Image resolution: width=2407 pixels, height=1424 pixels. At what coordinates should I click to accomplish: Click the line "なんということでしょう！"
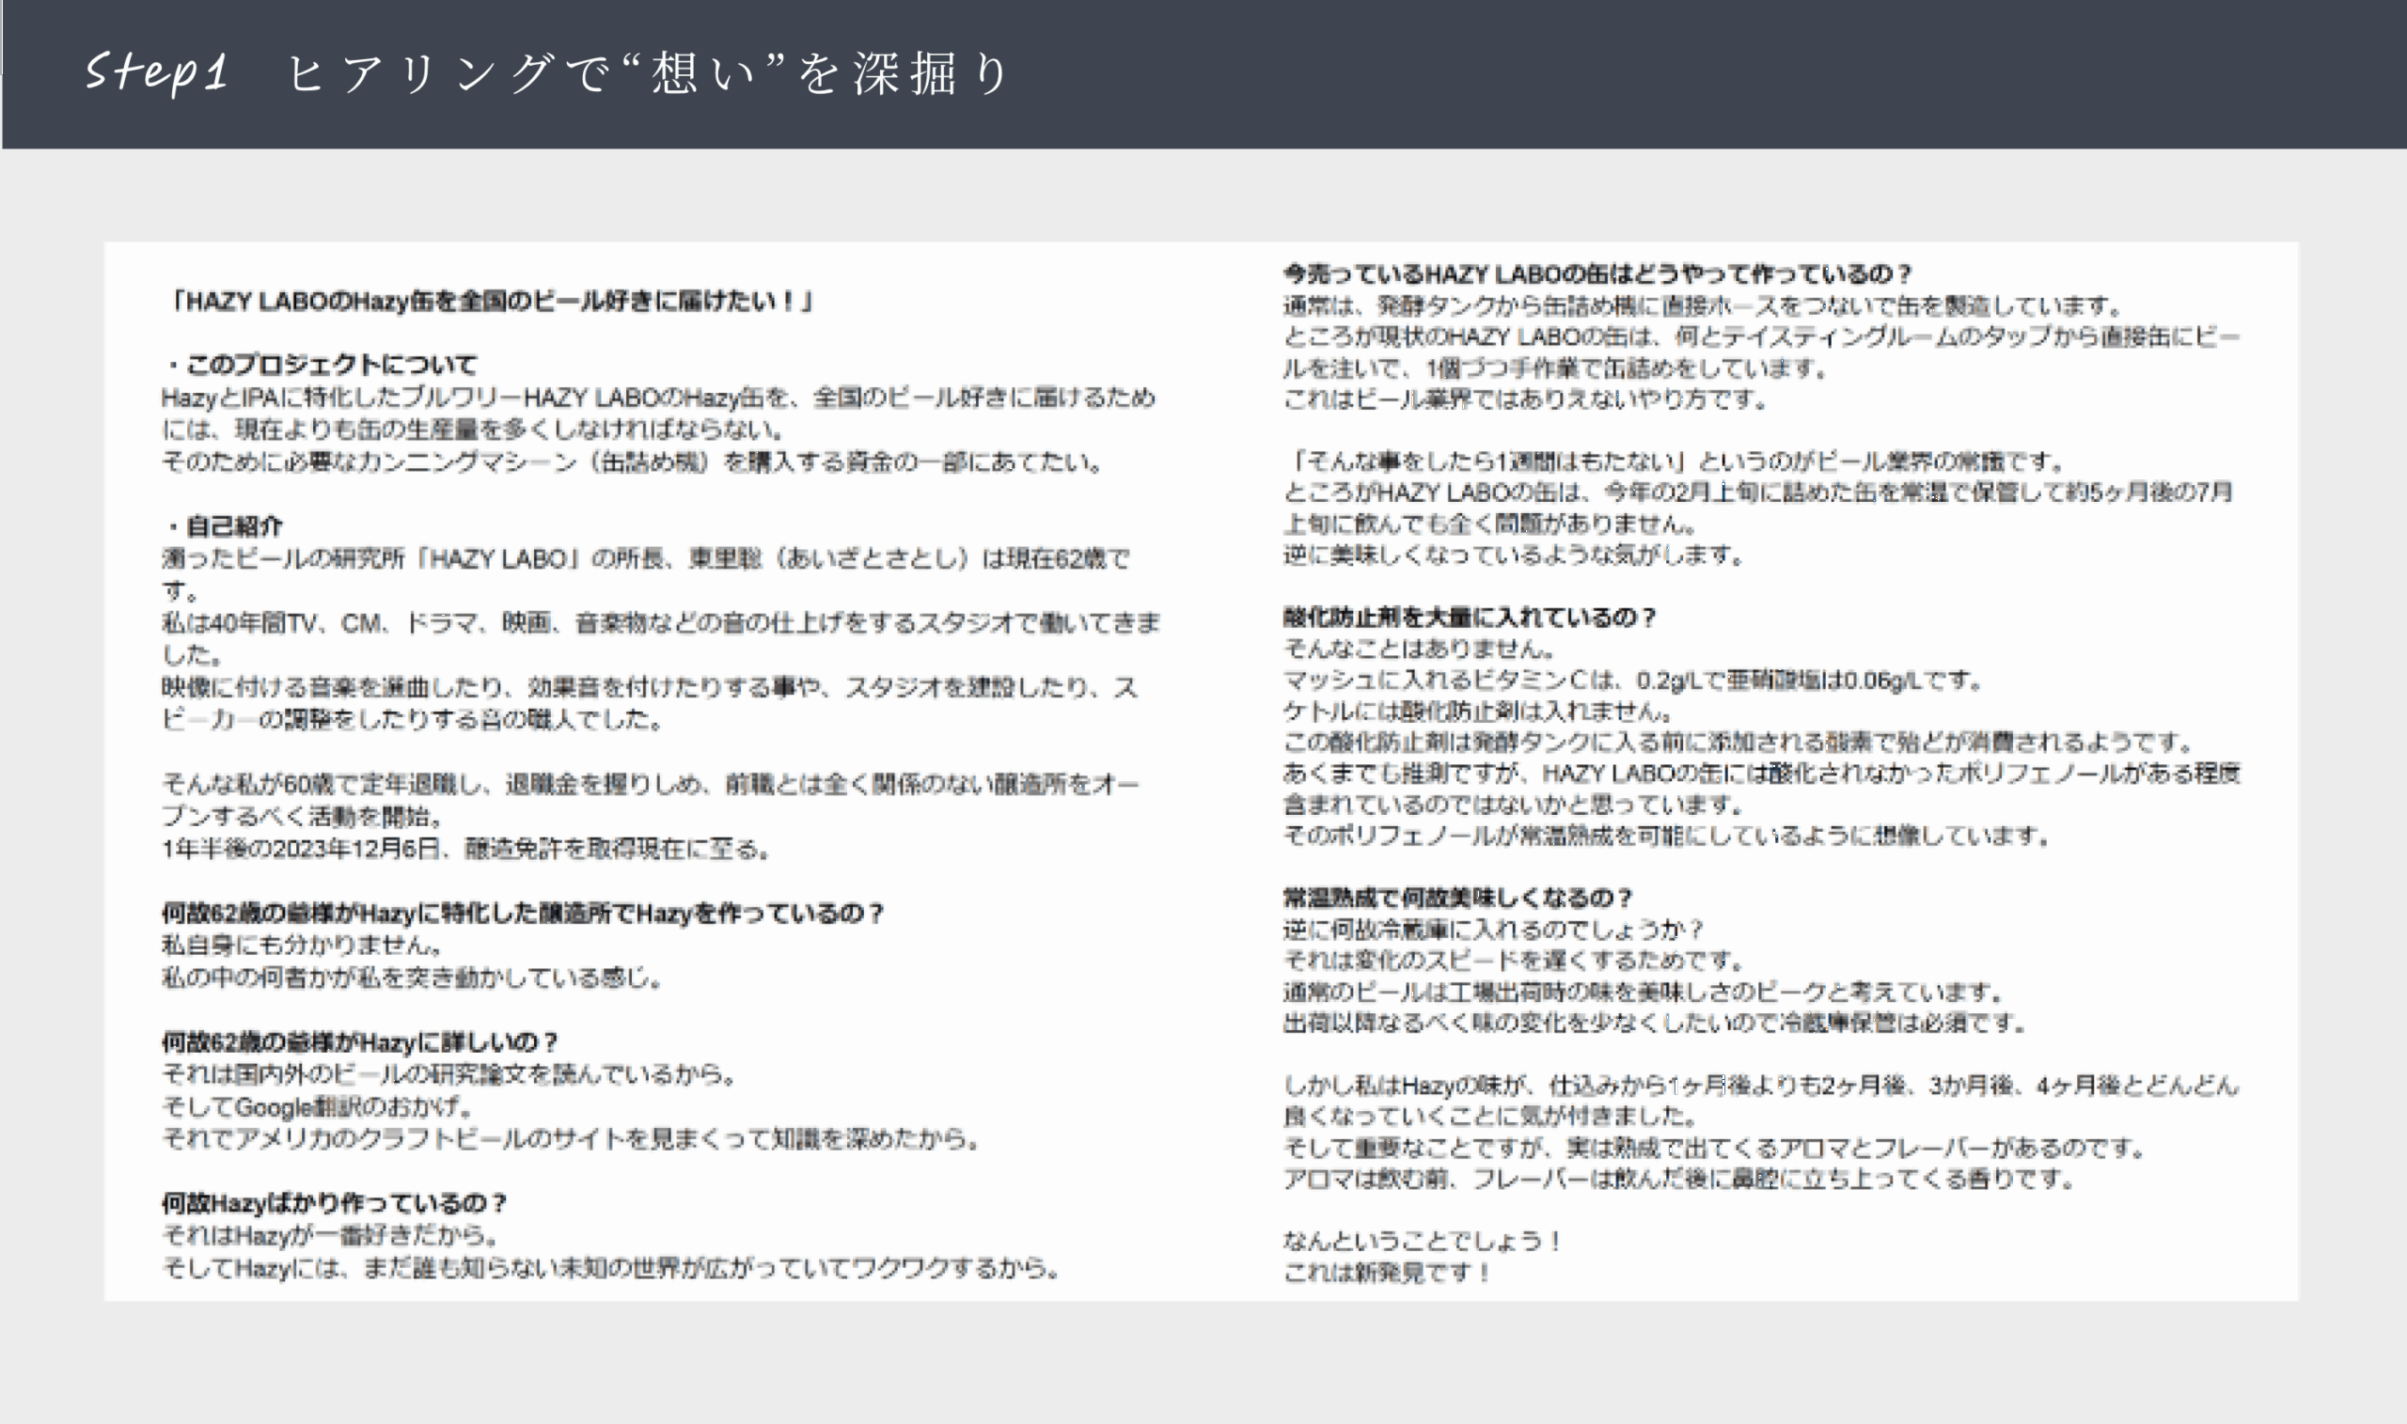pyautogui.click(x=1424, y=1241)
